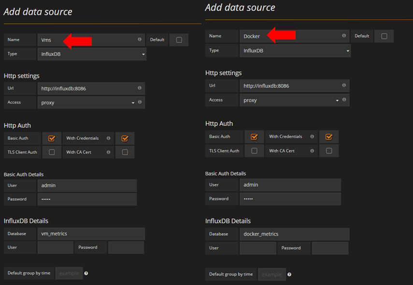Click info icon in left Url field
This screenshot has height=285, width=413.
click(x=140, y=88)
